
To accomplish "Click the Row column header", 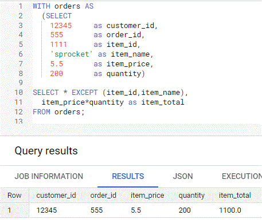I will click(x=14, y=196).
